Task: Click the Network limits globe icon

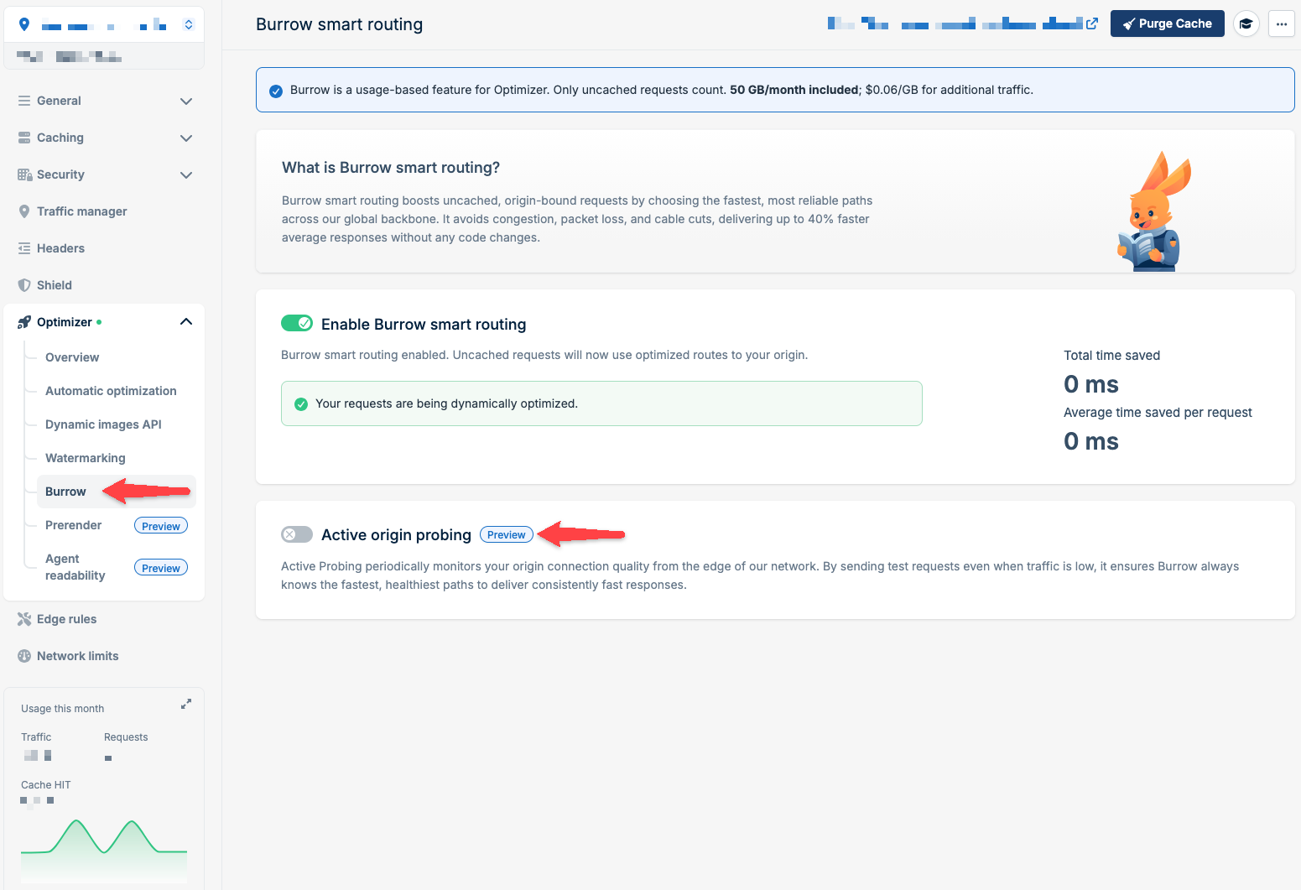Action: click(24, 656)
